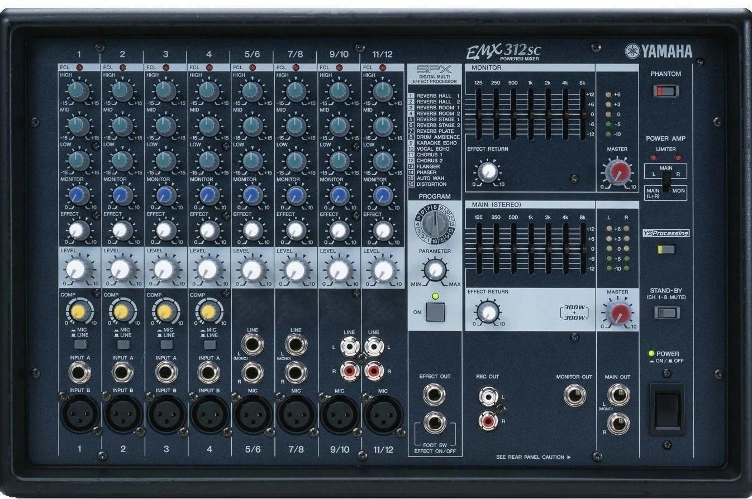Click the POWER AMP mode selector switch
Image resolution: width=752 pixels, height=499 pixels.
point(665,182)
